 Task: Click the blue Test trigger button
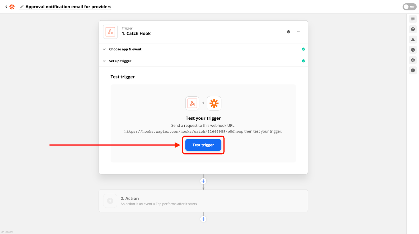[x=203, y=145]
